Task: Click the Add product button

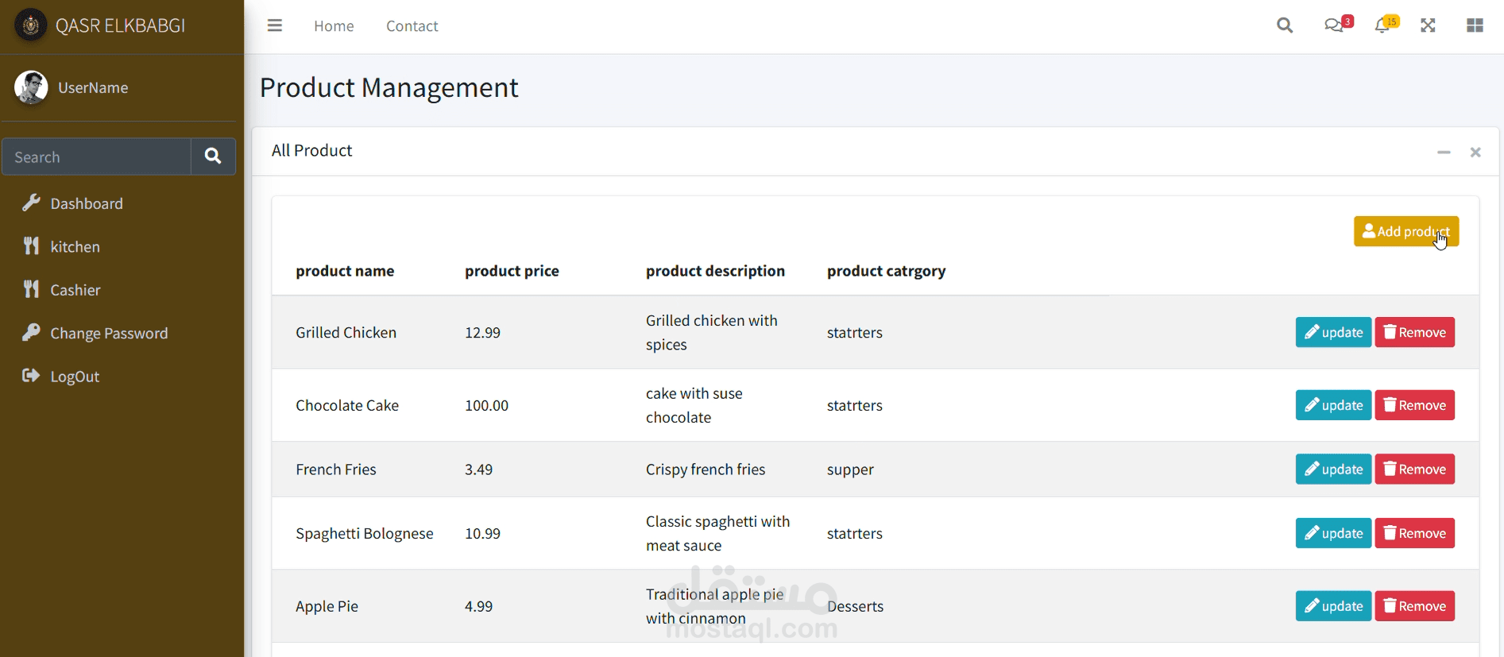Action: coord(1405,231)
